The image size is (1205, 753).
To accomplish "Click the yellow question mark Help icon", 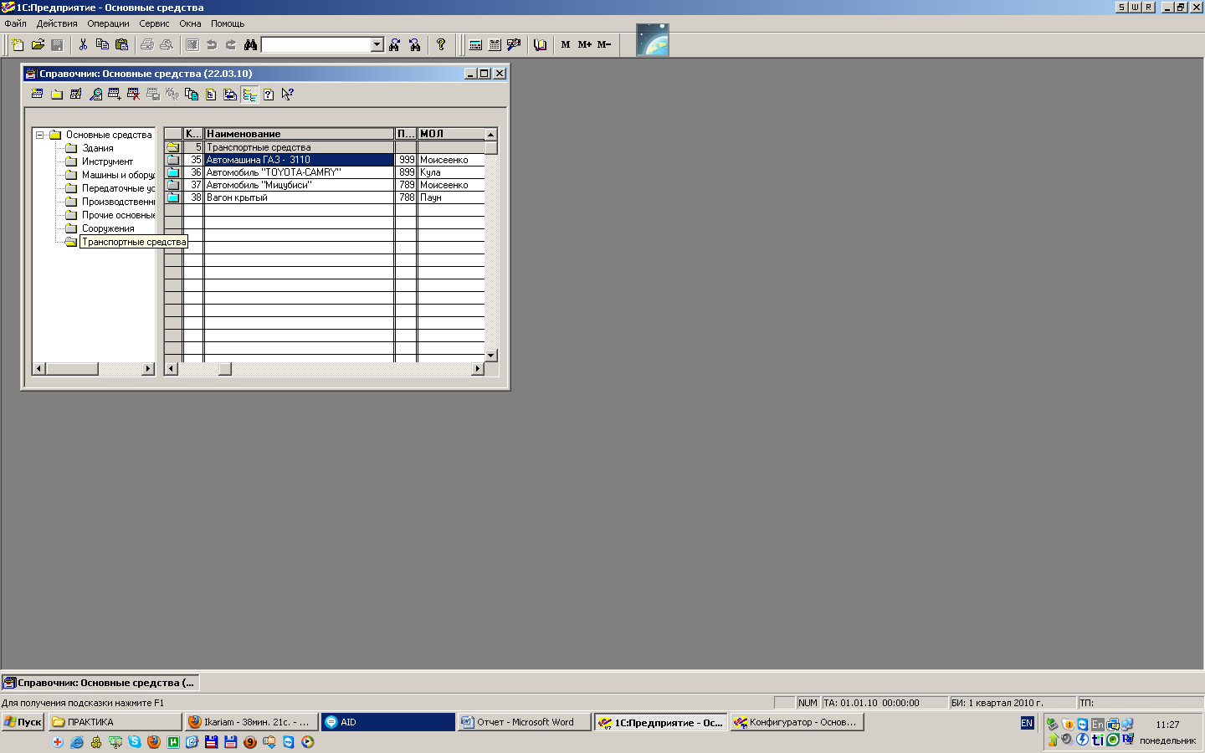I will 441,44.
